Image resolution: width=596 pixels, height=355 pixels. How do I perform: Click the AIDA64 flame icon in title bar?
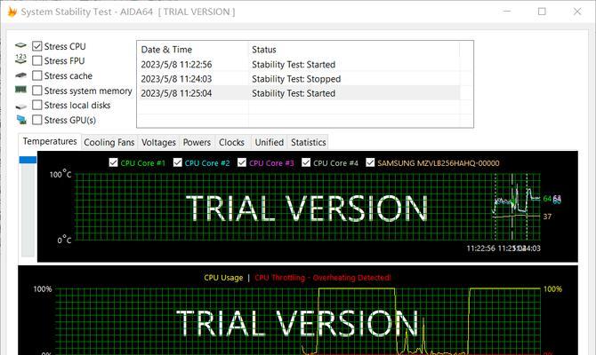(12, 12)
